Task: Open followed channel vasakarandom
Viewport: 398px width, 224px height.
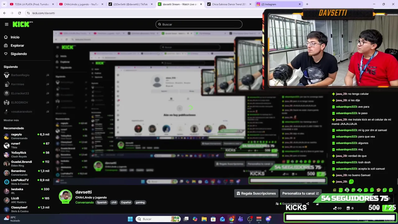Action: (x=26, y=111)
